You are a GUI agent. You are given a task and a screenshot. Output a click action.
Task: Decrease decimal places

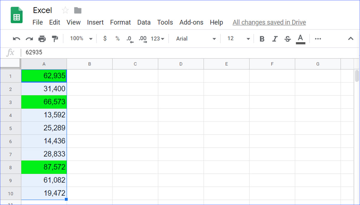tap(129, 38)
